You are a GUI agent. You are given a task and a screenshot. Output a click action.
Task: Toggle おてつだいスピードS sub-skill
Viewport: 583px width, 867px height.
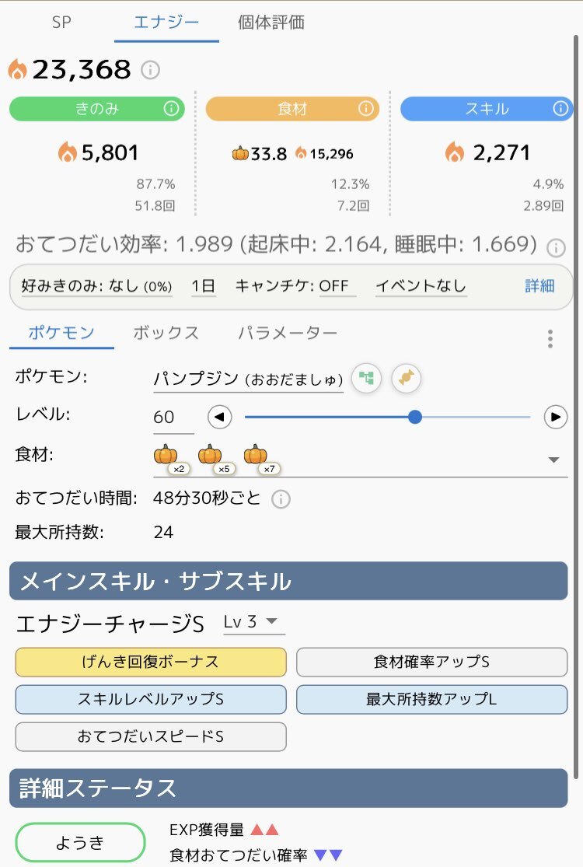click(x=151, y=736)
